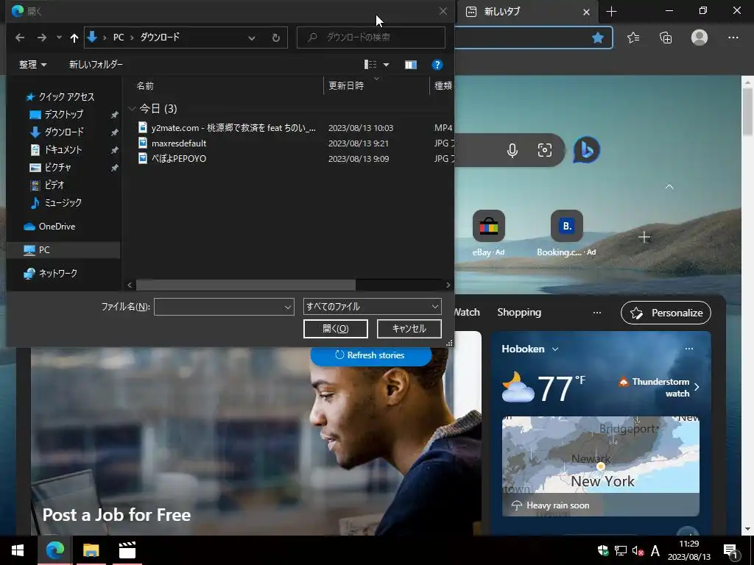
Task: Click the 開く(O) button
Action: point(336,329)
